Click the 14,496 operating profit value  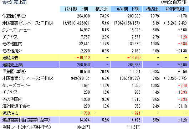pyautogui.click(x=135, y=120)
